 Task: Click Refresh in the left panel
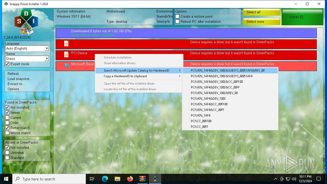tap(13, 74)
